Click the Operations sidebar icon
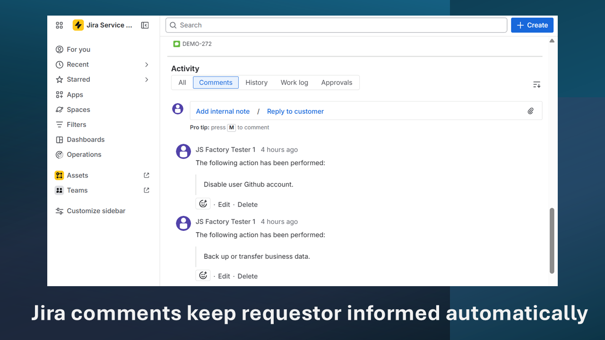605x340 pixels. pyautogui.click(x=60, y=154)
